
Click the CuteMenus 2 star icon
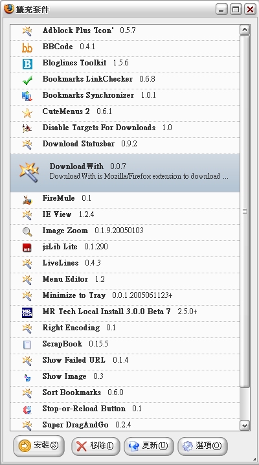point(27,112)
